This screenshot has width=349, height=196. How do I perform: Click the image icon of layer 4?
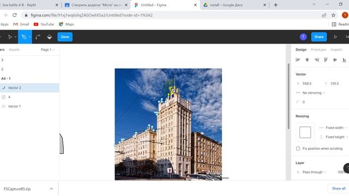tap(4, 97)
